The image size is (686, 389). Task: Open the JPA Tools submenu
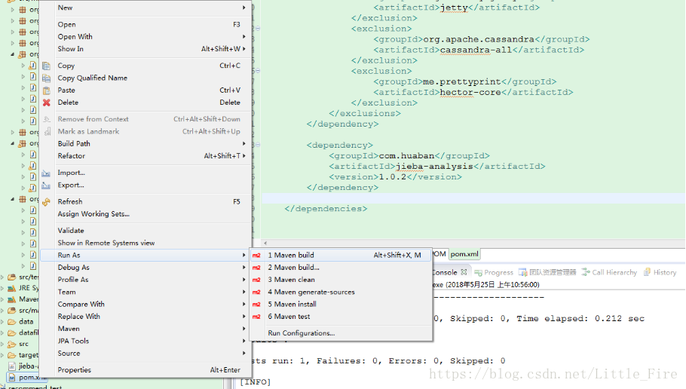click(x=145, y=341)
